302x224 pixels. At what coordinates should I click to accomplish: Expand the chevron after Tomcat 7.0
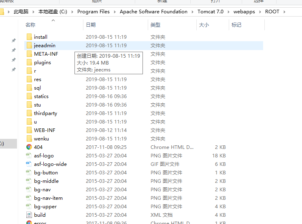coord(228,12)
